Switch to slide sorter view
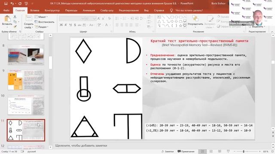This screenshot has width=275, height=154. point(211,151)
